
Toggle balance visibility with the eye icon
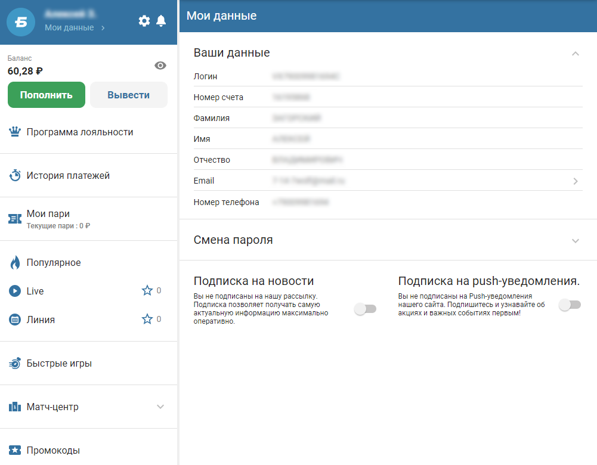tap(160, 66)
